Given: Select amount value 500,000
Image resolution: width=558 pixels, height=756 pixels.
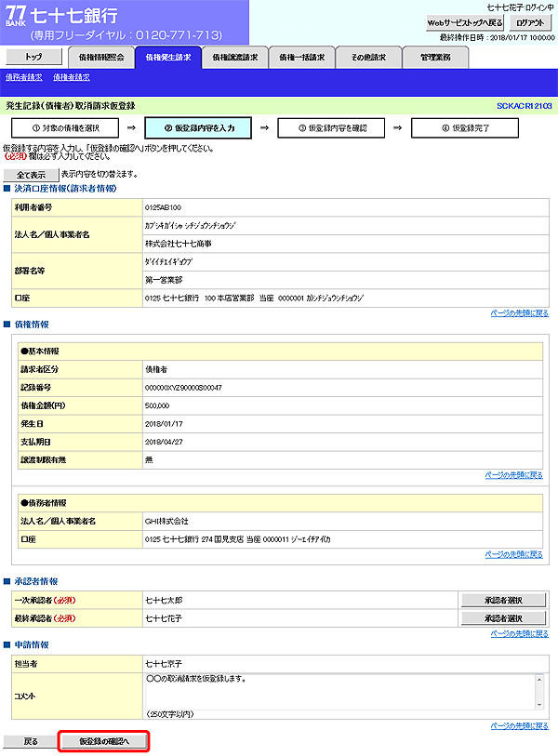Looking at the screenshot, I should click(x=157, y=406).
